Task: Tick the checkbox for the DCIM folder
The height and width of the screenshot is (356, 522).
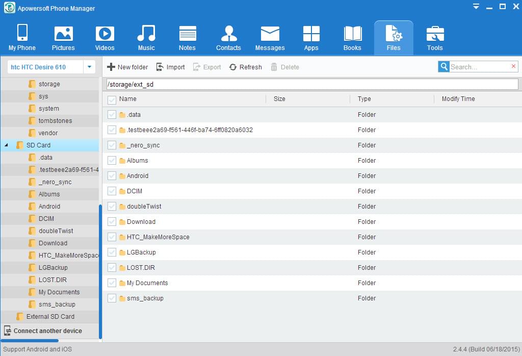Action: pyautogui.click(x=112, y=191)
